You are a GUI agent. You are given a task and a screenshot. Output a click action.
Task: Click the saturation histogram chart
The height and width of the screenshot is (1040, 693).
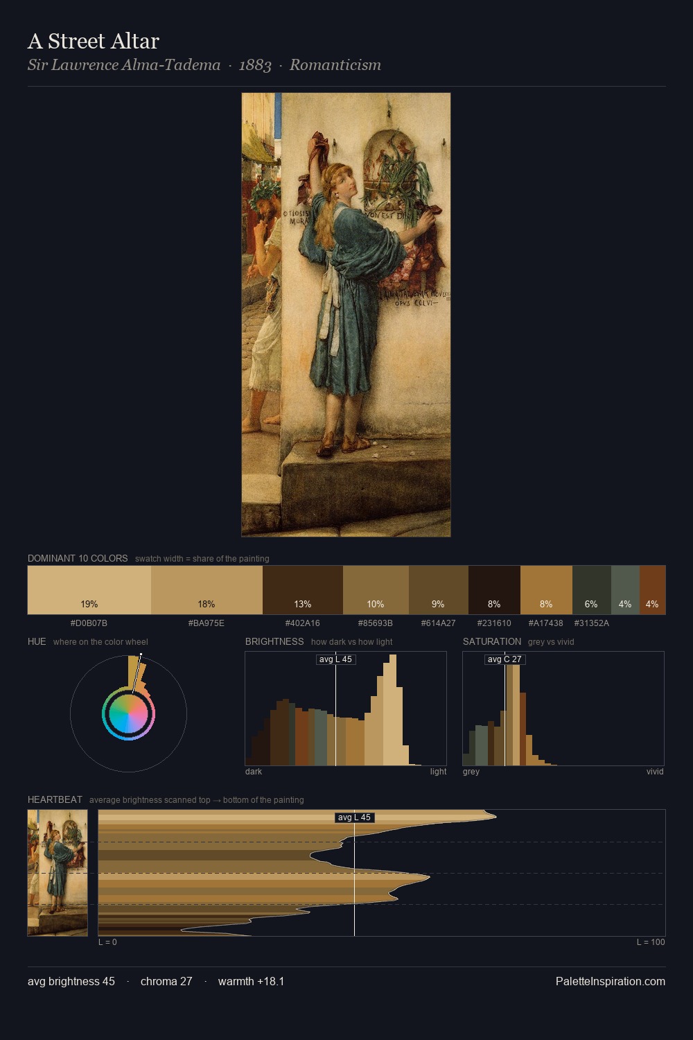click(x=563, y=709)
